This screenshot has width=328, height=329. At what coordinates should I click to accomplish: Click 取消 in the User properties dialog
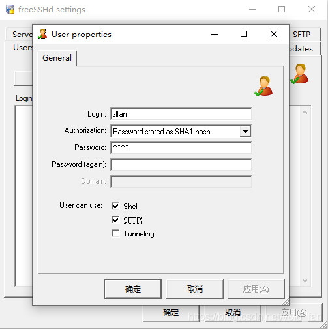(195, 289)
